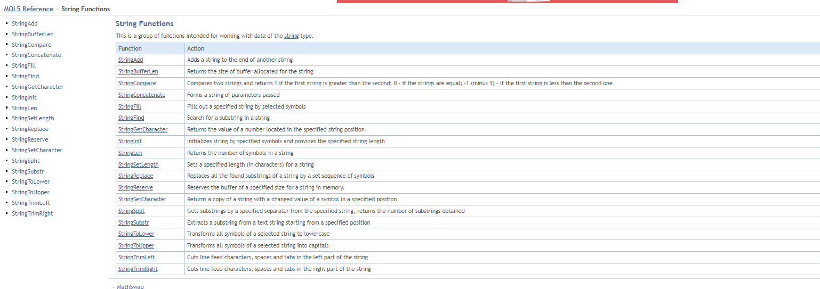Screen dimensions: 820x289
Task: Click StringConcatenate link in the table
Action: tap(142, 95)
